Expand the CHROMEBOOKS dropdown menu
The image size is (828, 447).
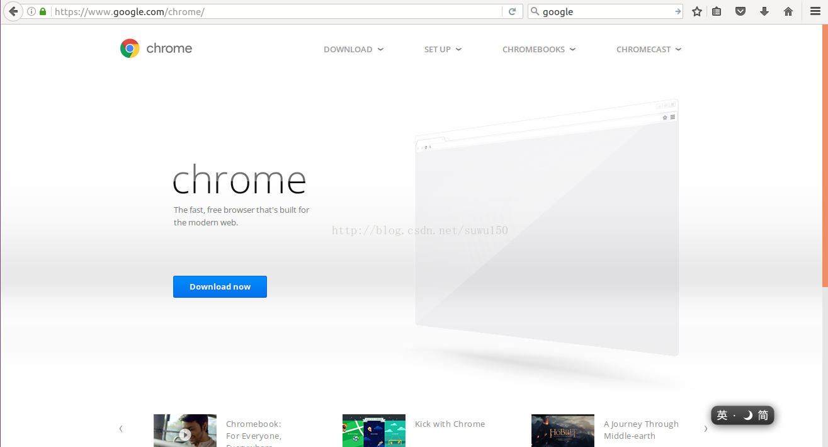point(539,49)
